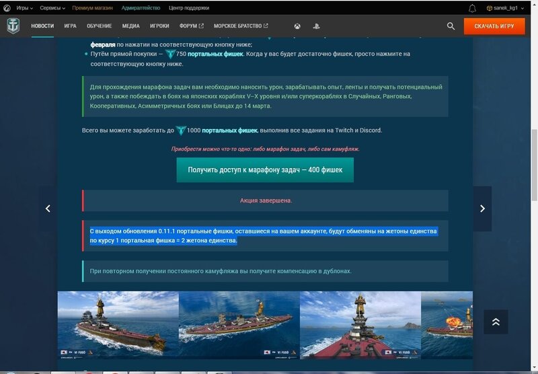The image size is (538, 374).
Task: Open the Xbox platform icon
Action: pyautogui.click(x=297, y=26)
